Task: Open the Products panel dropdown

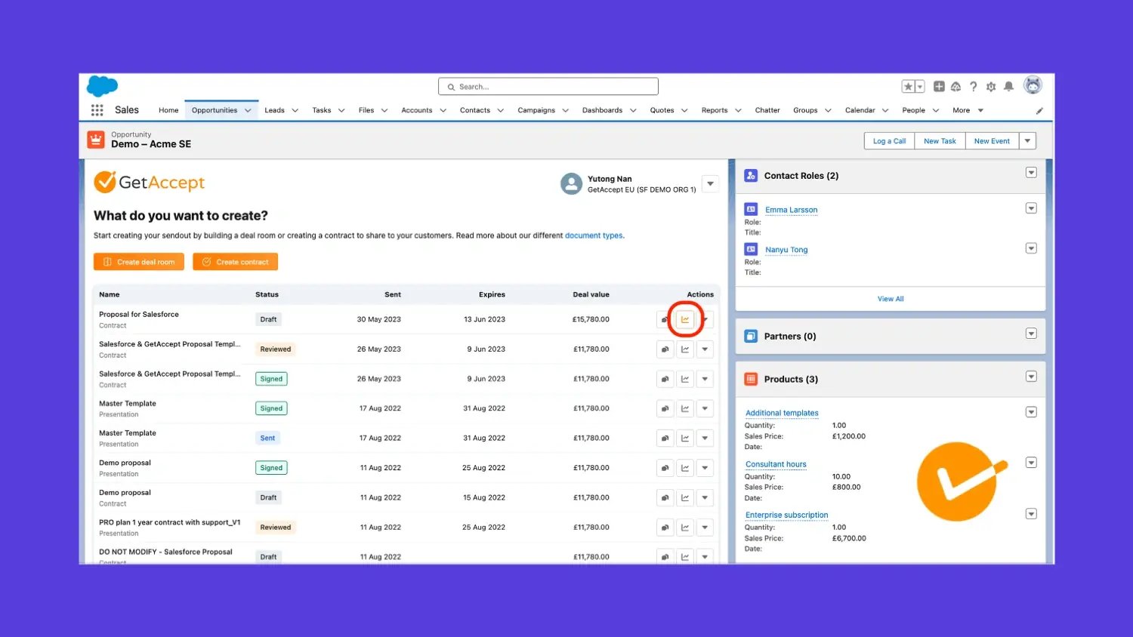Action: (1031, 377)
